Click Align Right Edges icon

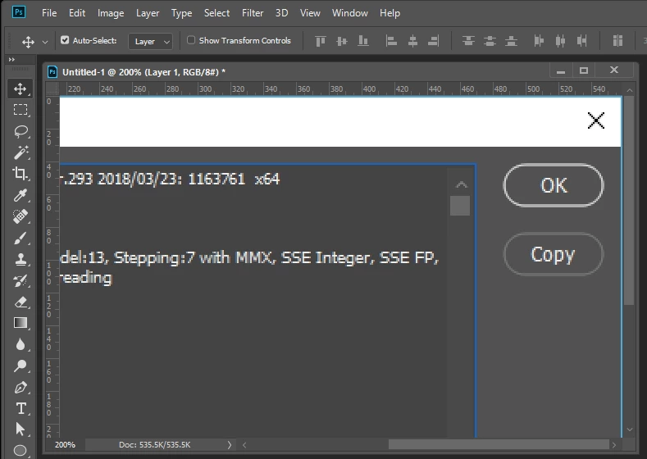coord(433,41)
